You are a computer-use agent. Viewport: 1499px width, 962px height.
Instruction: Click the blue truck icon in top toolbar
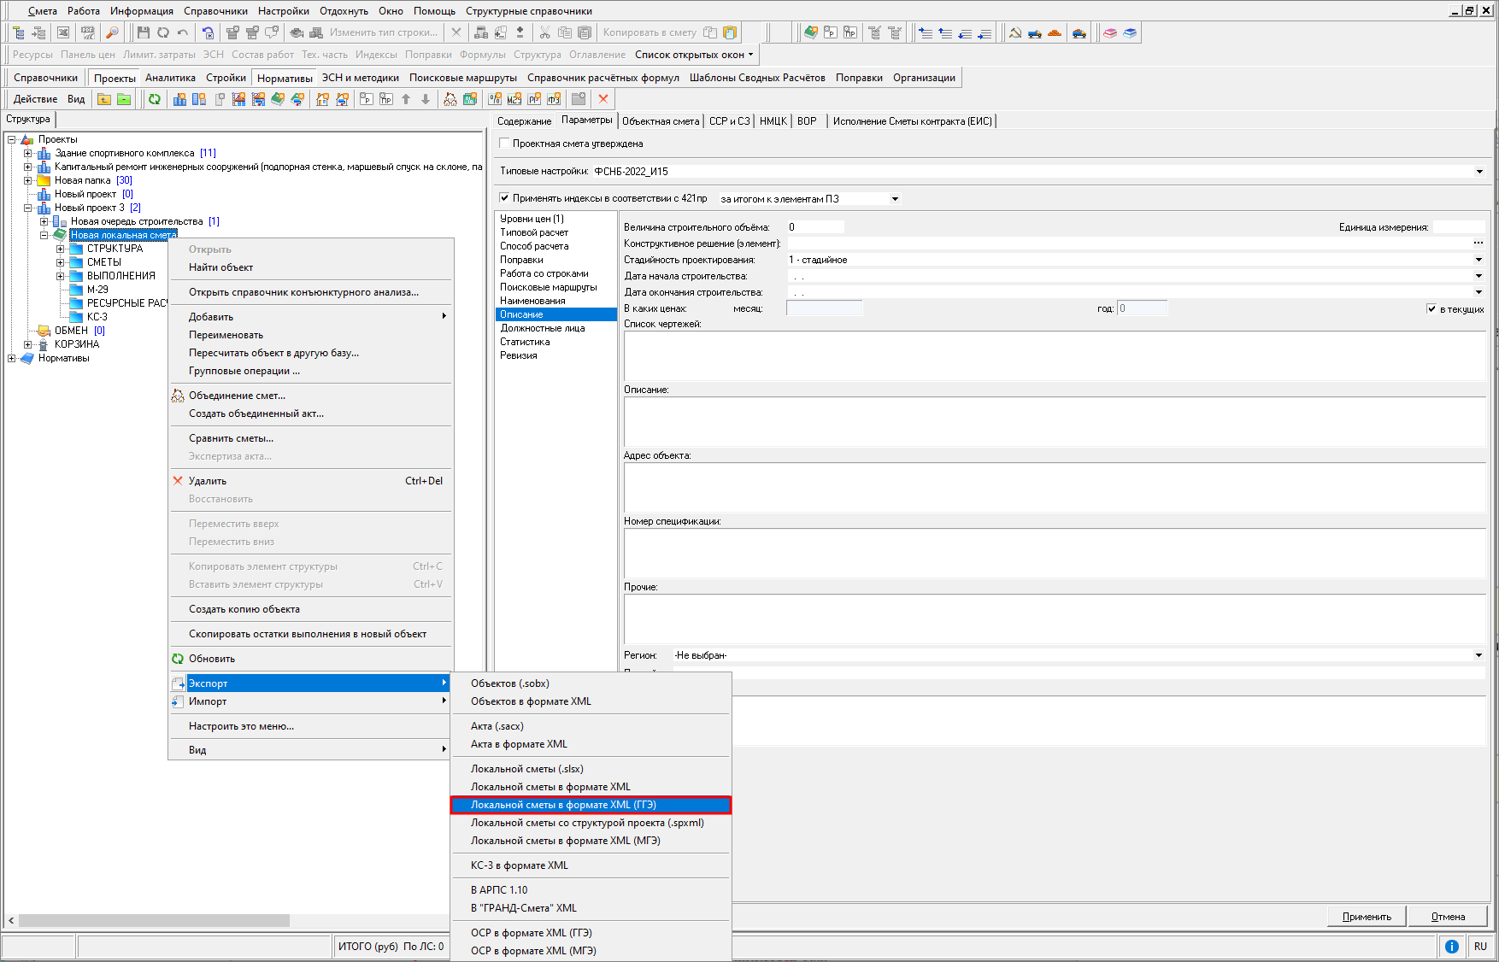click(1035, 32)
